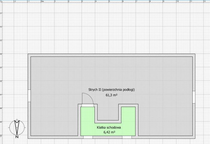
Task: Select the door with the swing arc
Action: pyautogui.click(x=88, y=100)
